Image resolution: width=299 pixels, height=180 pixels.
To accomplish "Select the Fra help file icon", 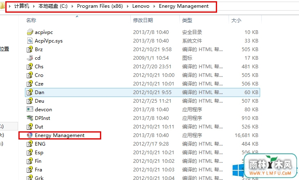I will 30,169.
